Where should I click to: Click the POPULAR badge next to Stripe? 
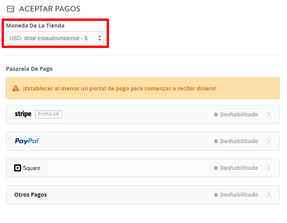pyautogui.click(x=49, y=114)
